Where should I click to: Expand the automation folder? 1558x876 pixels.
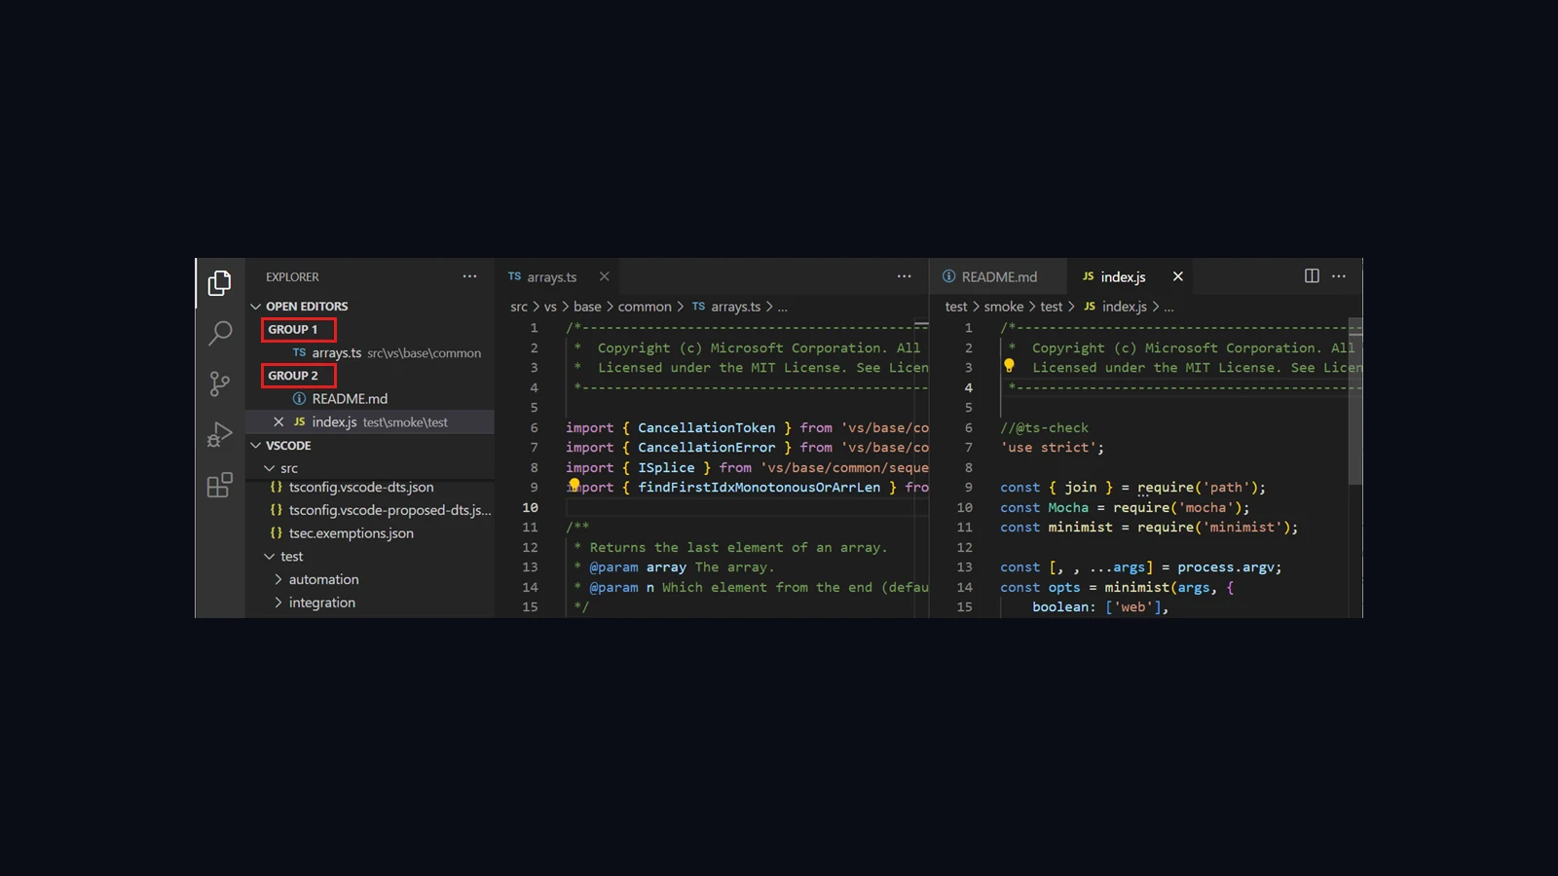[x=278, y=579]
